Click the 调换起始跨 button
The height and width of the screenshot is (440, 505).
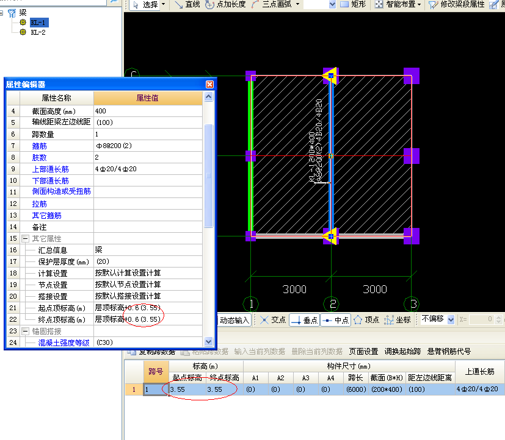point(402,352)
